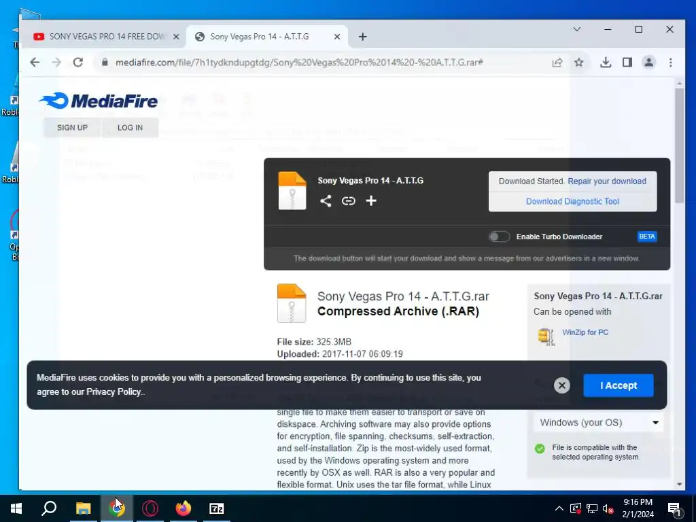Image resolution: width=696 pixels, height=522 pixels.
Task: Dismiss the cookie banner with X
Action: click(562, 385)
